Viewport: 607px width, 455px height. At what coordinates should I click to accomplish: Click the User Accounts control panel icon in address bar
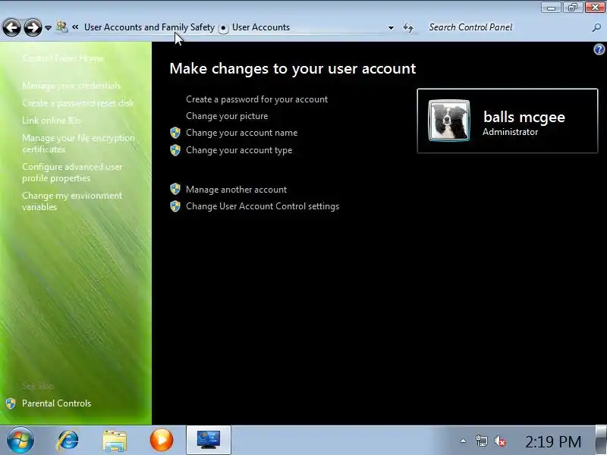click(62, 27)
